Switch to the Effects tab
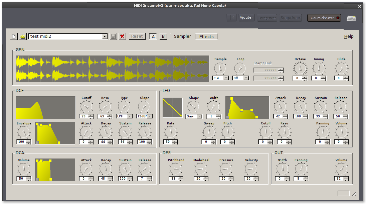The height and width of the screenshot is (204, 366). 206,36
